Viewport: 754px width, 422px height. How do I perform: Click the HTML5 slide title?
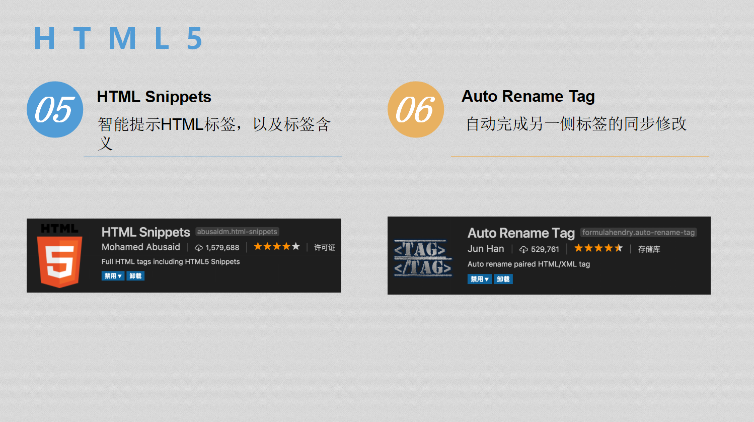118,39
